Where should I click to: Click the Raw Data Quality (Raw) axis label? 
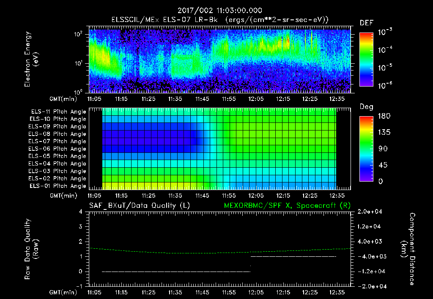[x=31, y=249]
